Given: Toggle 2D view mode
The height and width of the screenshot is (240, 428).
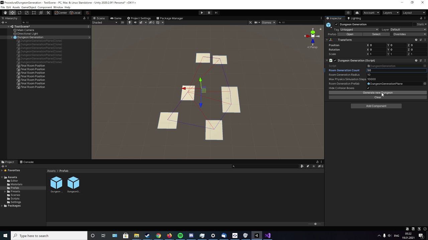Looking at the screenshot, I should click(x=122, y=22).
